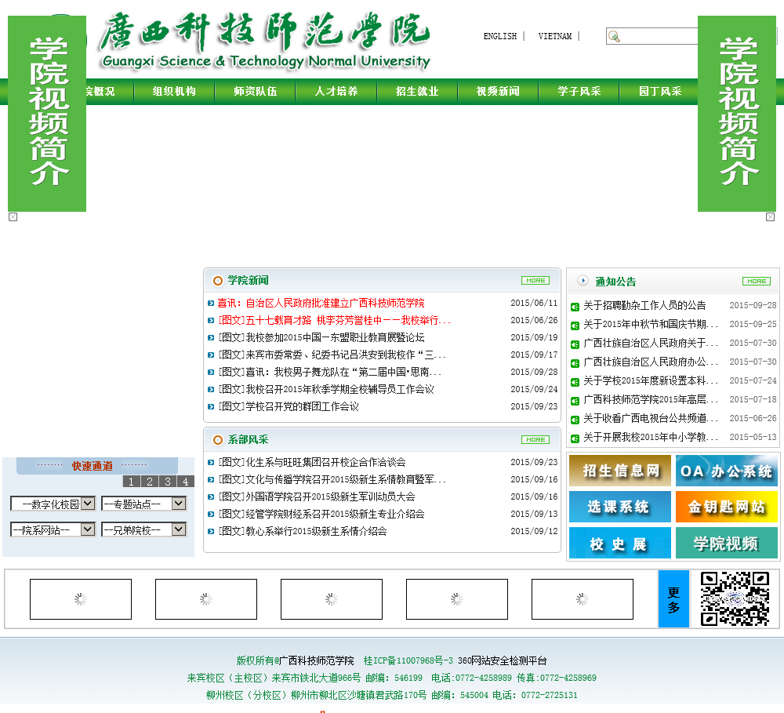
Task: Click the QR code image
Action: point(735,599)
